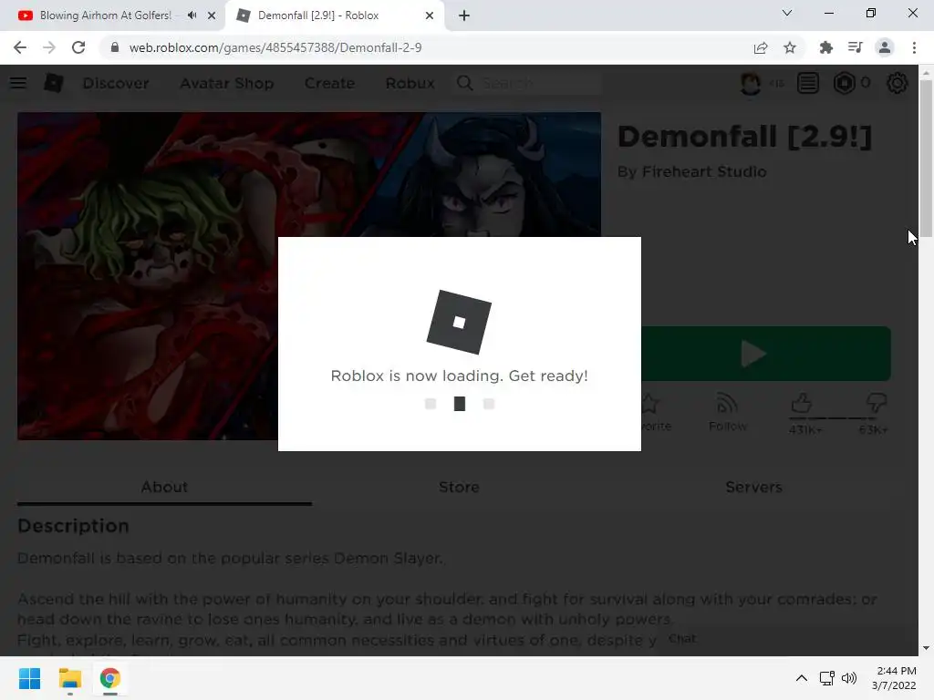Open Chrome three-dot menu
The width and height of the screenshot is (934, 700).
pyautogui.click(x=914, y=47)
